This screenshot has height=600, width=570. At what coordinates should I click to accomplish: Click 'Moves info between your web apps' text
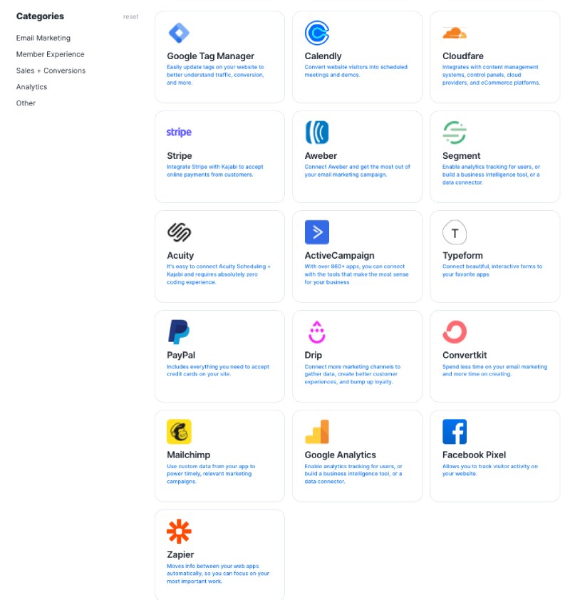click(218, 574)
